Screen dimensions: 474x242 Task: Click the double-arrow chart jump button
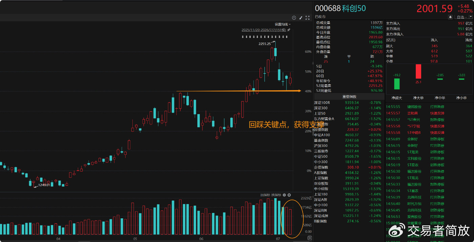309,238
